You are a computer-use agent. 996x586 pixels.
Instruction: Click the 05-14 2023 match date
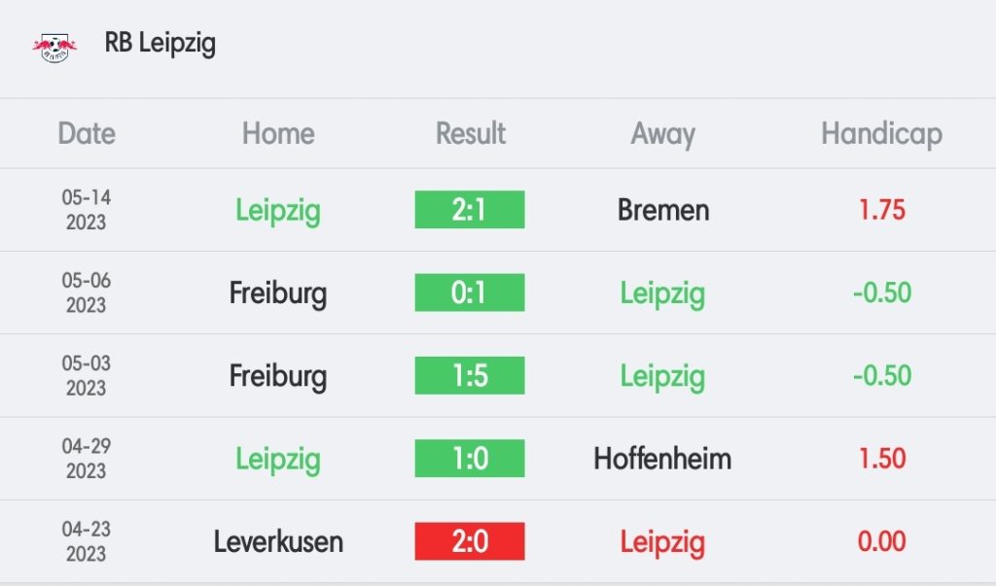pyautogui.click(x=87, y=210)
